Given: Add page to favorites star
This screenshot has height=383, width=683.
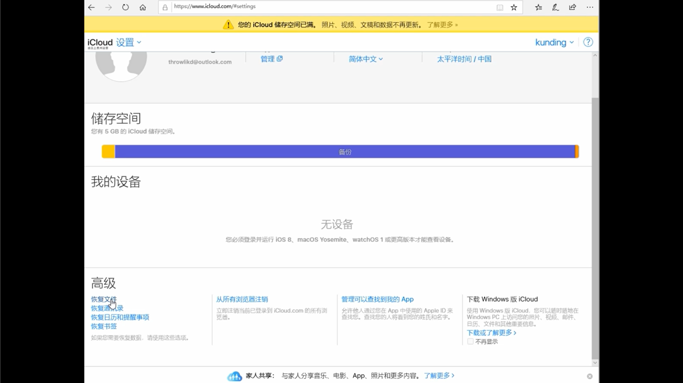Looking at the screenshot, I should pyautogui.click(x=514, y=7).
